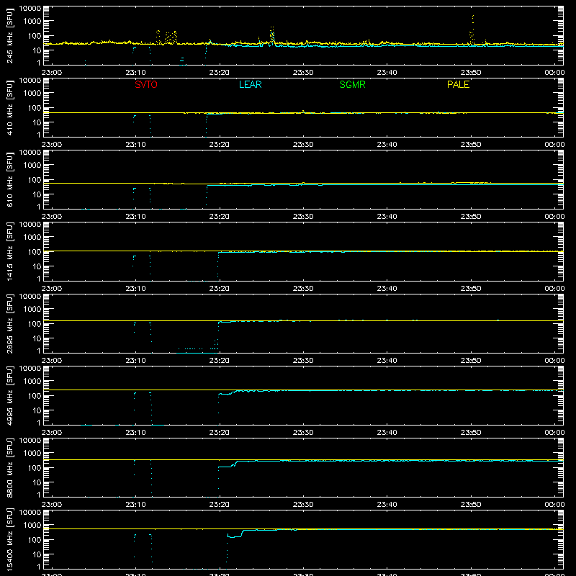Click the 1000 y-tick of 4995 MHz plot

click(x=32, y=382)
